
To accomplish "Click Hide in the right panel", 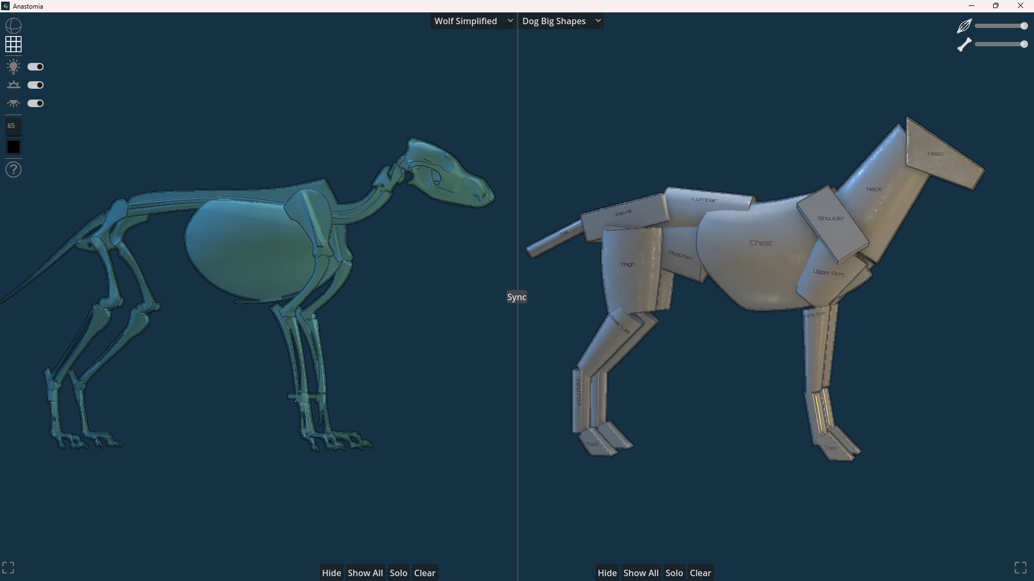I will (x=607, y=573).
